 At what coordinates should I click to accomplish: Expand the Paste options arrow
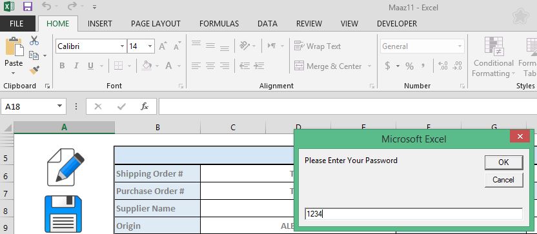pos(14,73)
